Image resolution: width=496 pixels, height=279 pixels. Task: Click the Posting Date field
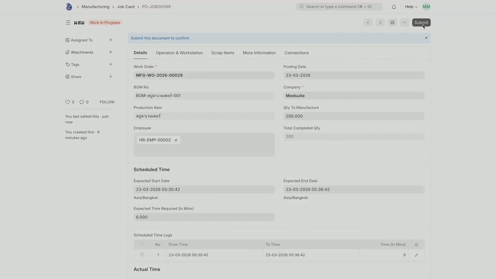354,75
